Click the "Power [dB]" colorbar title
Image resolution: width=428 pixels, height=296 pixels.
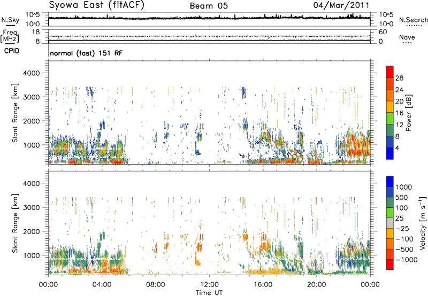(409, 113)
